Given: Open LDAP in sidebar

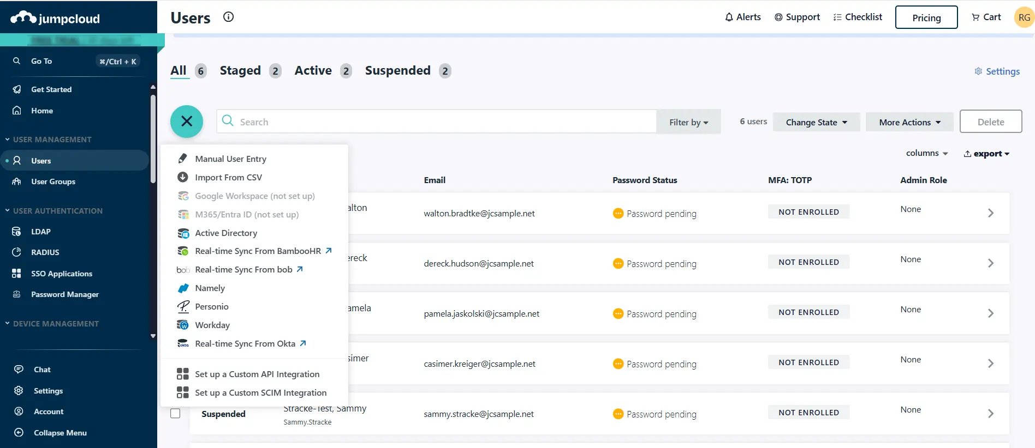Looking at the screenshot, I should pyautogui.click(x=41, y=232).
